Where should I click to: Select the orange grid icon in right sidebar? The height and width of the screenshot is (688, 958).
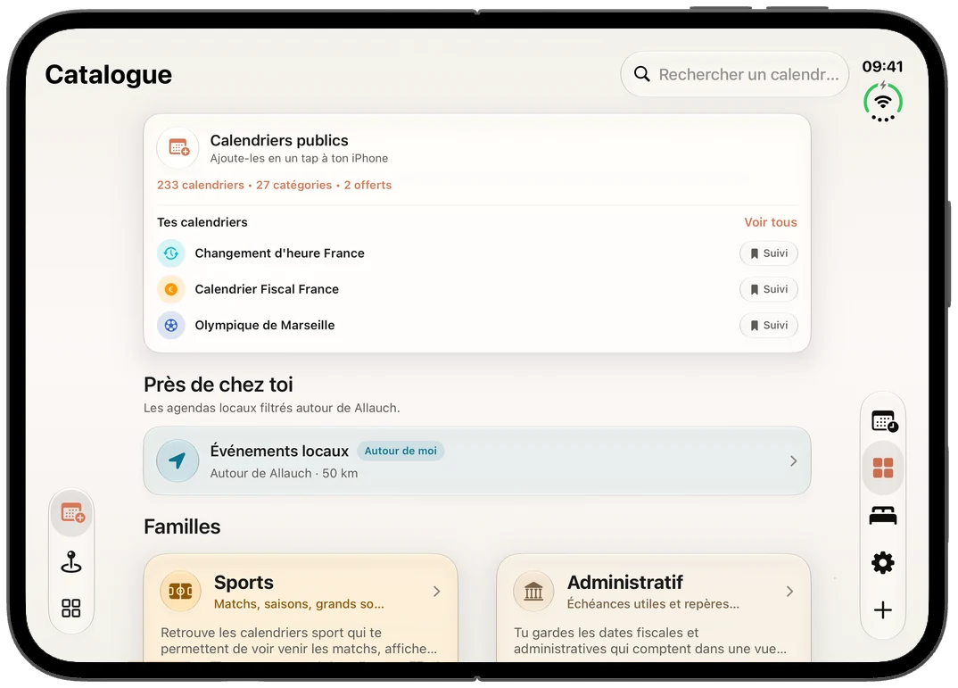click(x=883, y=468)
